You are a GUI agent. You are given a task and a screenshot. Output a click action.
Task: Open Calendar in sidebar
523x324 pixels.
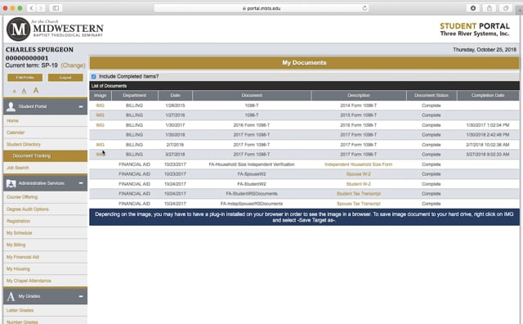click(16, 133)
